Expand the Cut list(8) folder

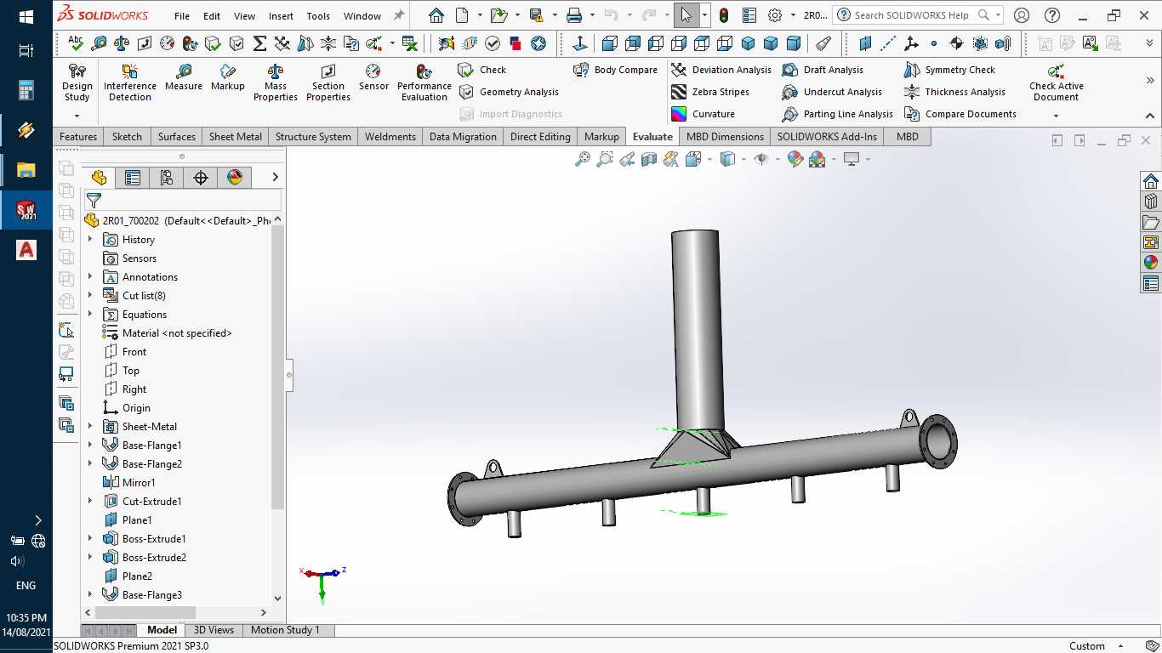pyautogui.click(x=90, y=296)
